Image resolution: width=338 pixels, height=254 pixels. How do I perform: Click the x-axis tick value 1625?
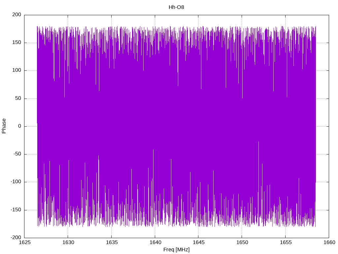click(24, 242)
